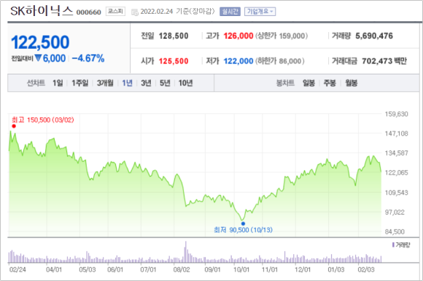Click the 전일 value 128,500
The width and height of the screenshot is (423, 281).
click(174, 36)
